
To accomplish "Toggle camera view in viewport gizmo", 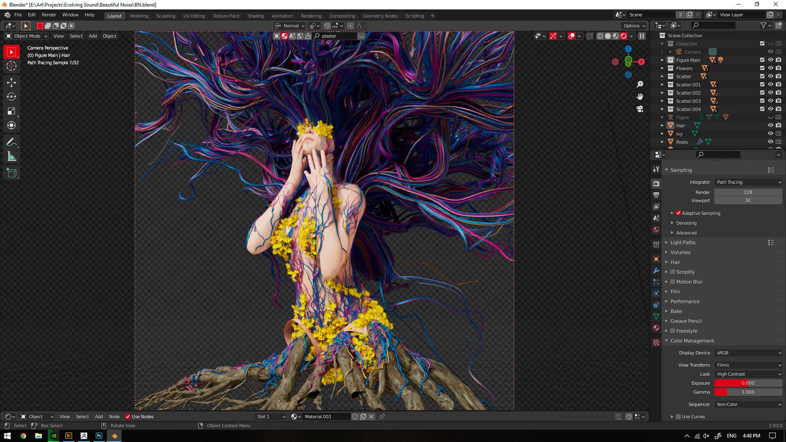I will pyautogui.click(x=640, y=109).
